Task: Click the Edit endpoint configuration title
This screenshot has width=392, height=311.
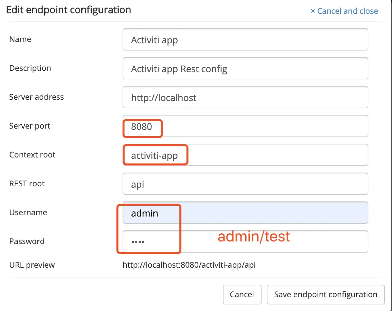Action: (69, 10)
